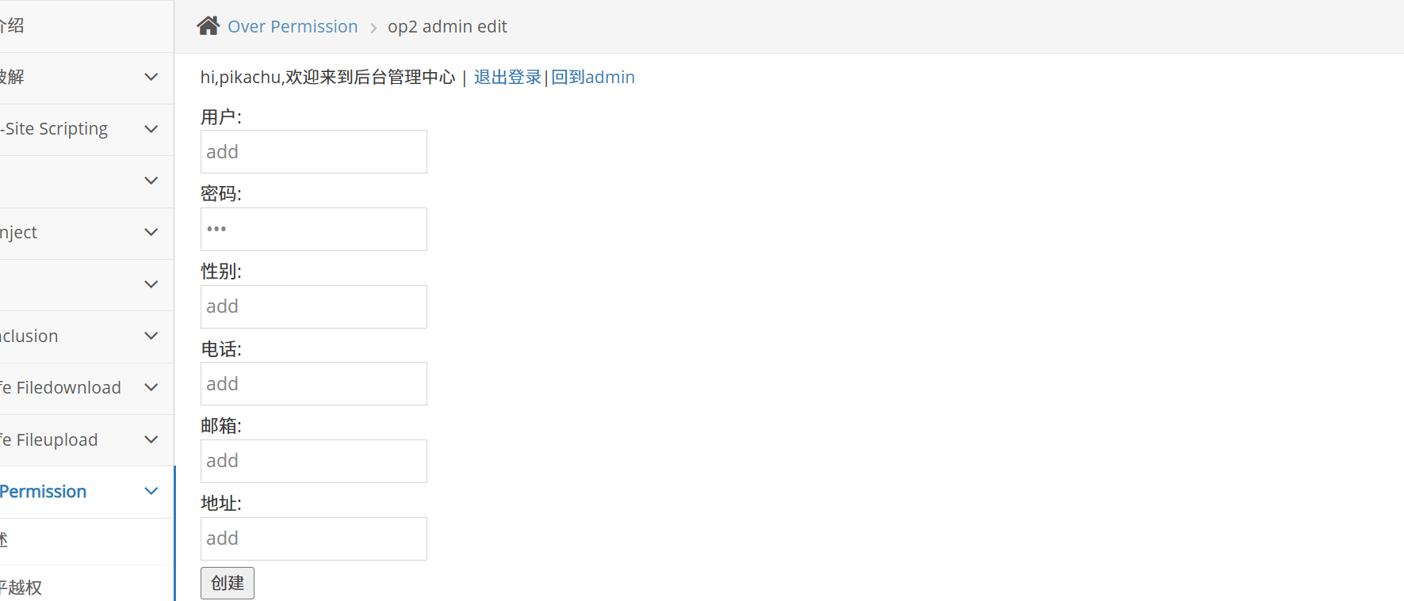
Task: Select the 越权 submenu item
Action: 24,587
